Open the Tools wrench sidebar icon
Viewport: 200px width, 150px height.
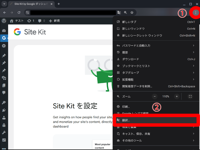(x=4, y=133)
